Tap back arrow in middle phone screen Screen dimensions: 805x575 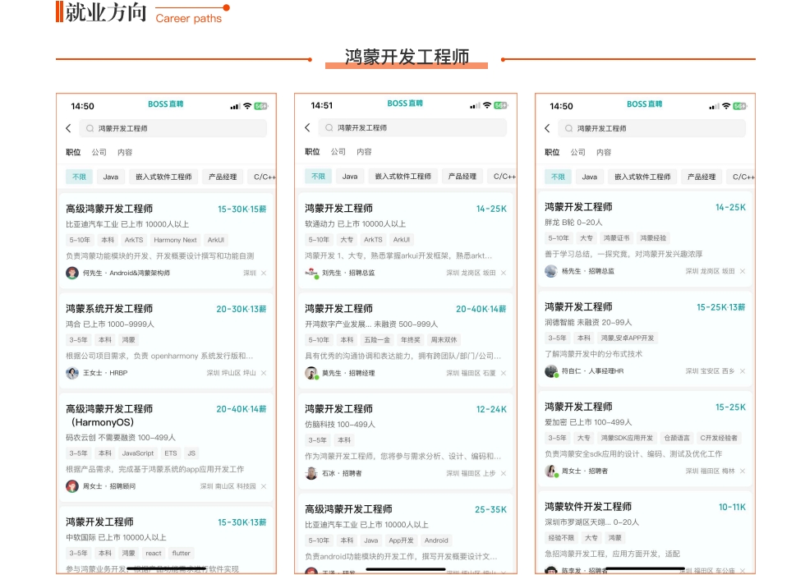(x=307, y=127)
